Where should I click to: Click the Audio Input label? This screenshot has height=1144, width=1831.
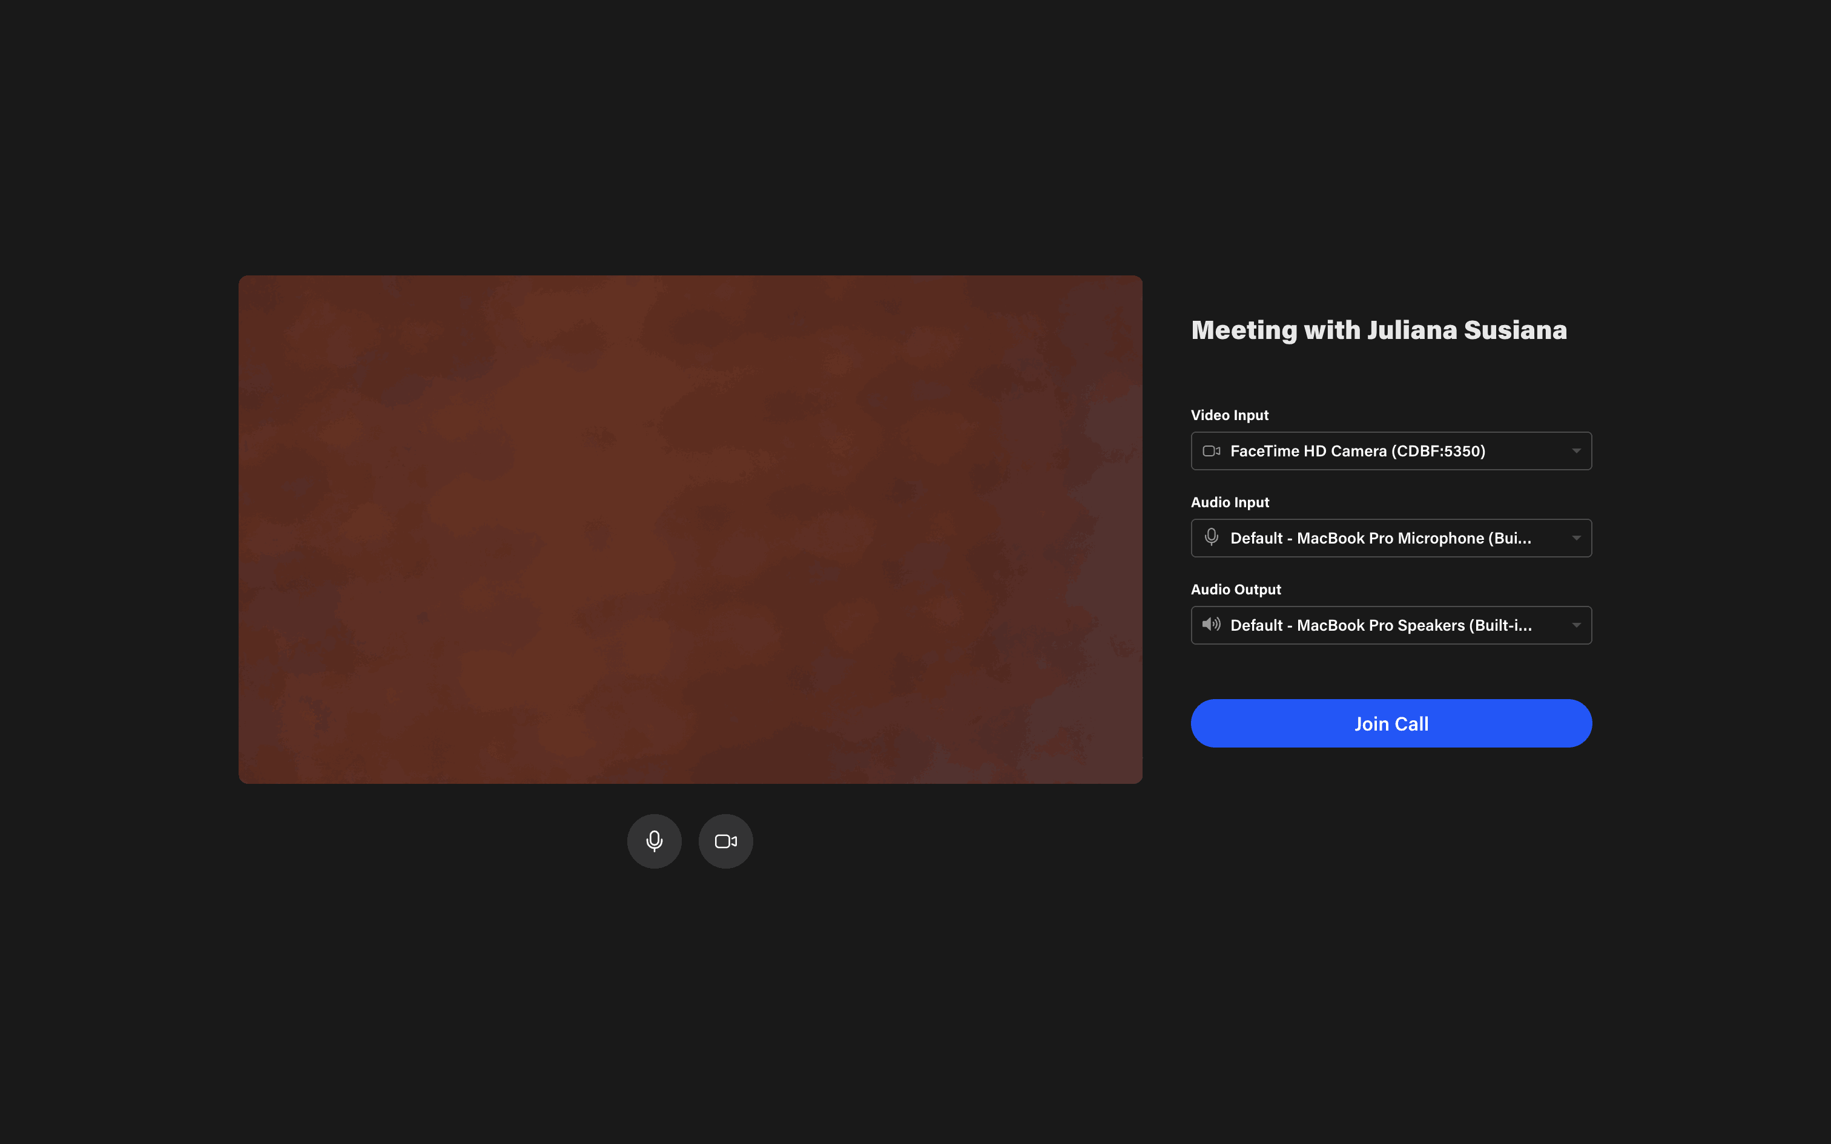point(1230,502)
